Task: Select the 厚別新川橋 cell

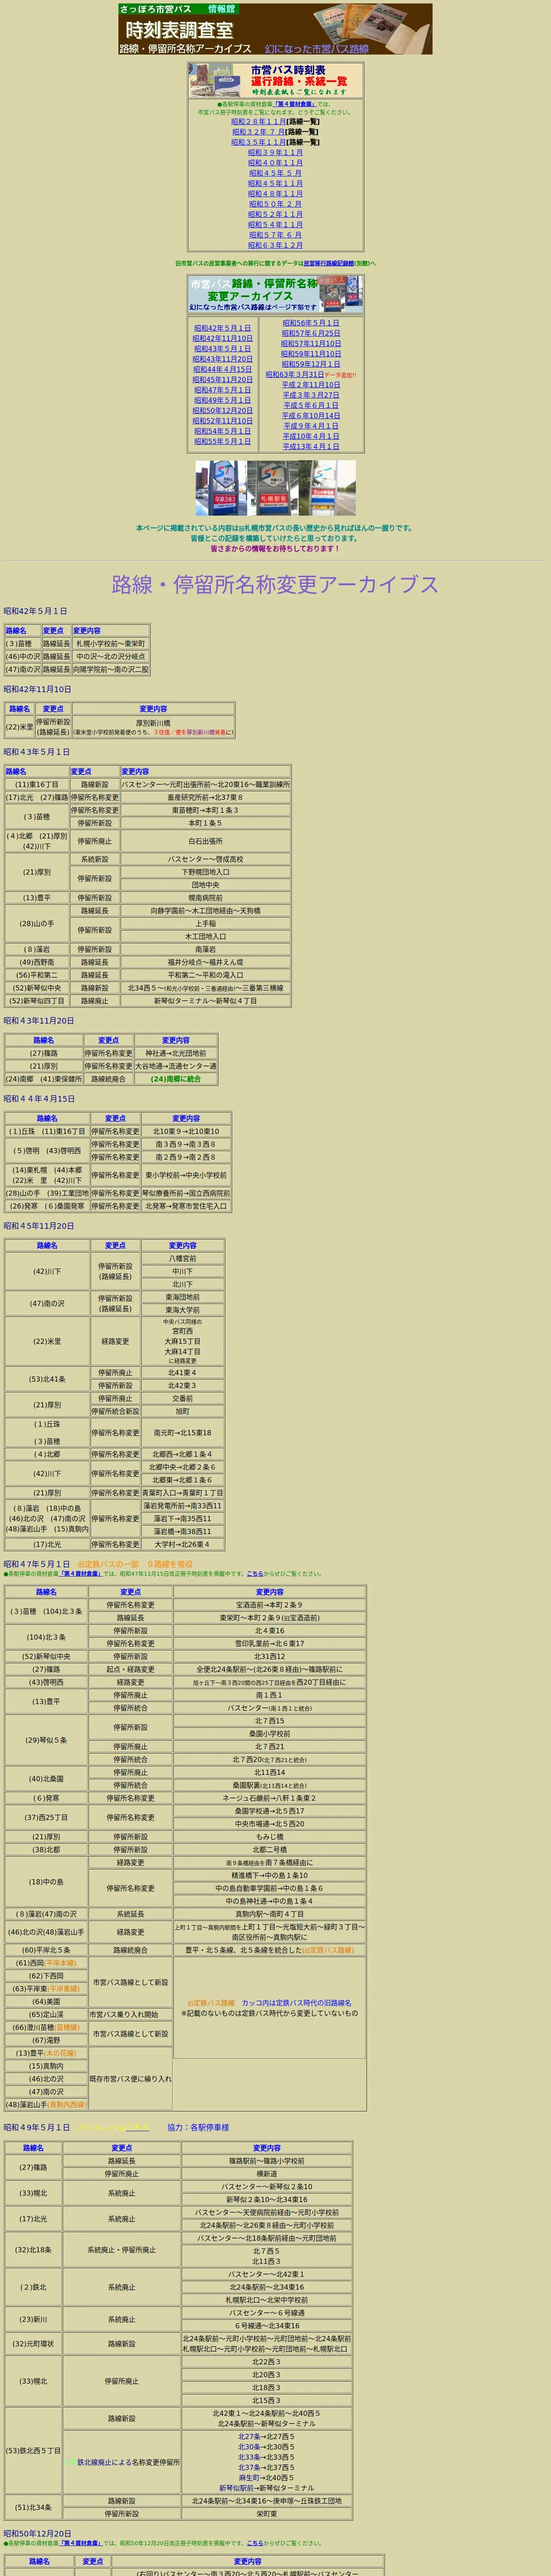Action: (153, 727)
